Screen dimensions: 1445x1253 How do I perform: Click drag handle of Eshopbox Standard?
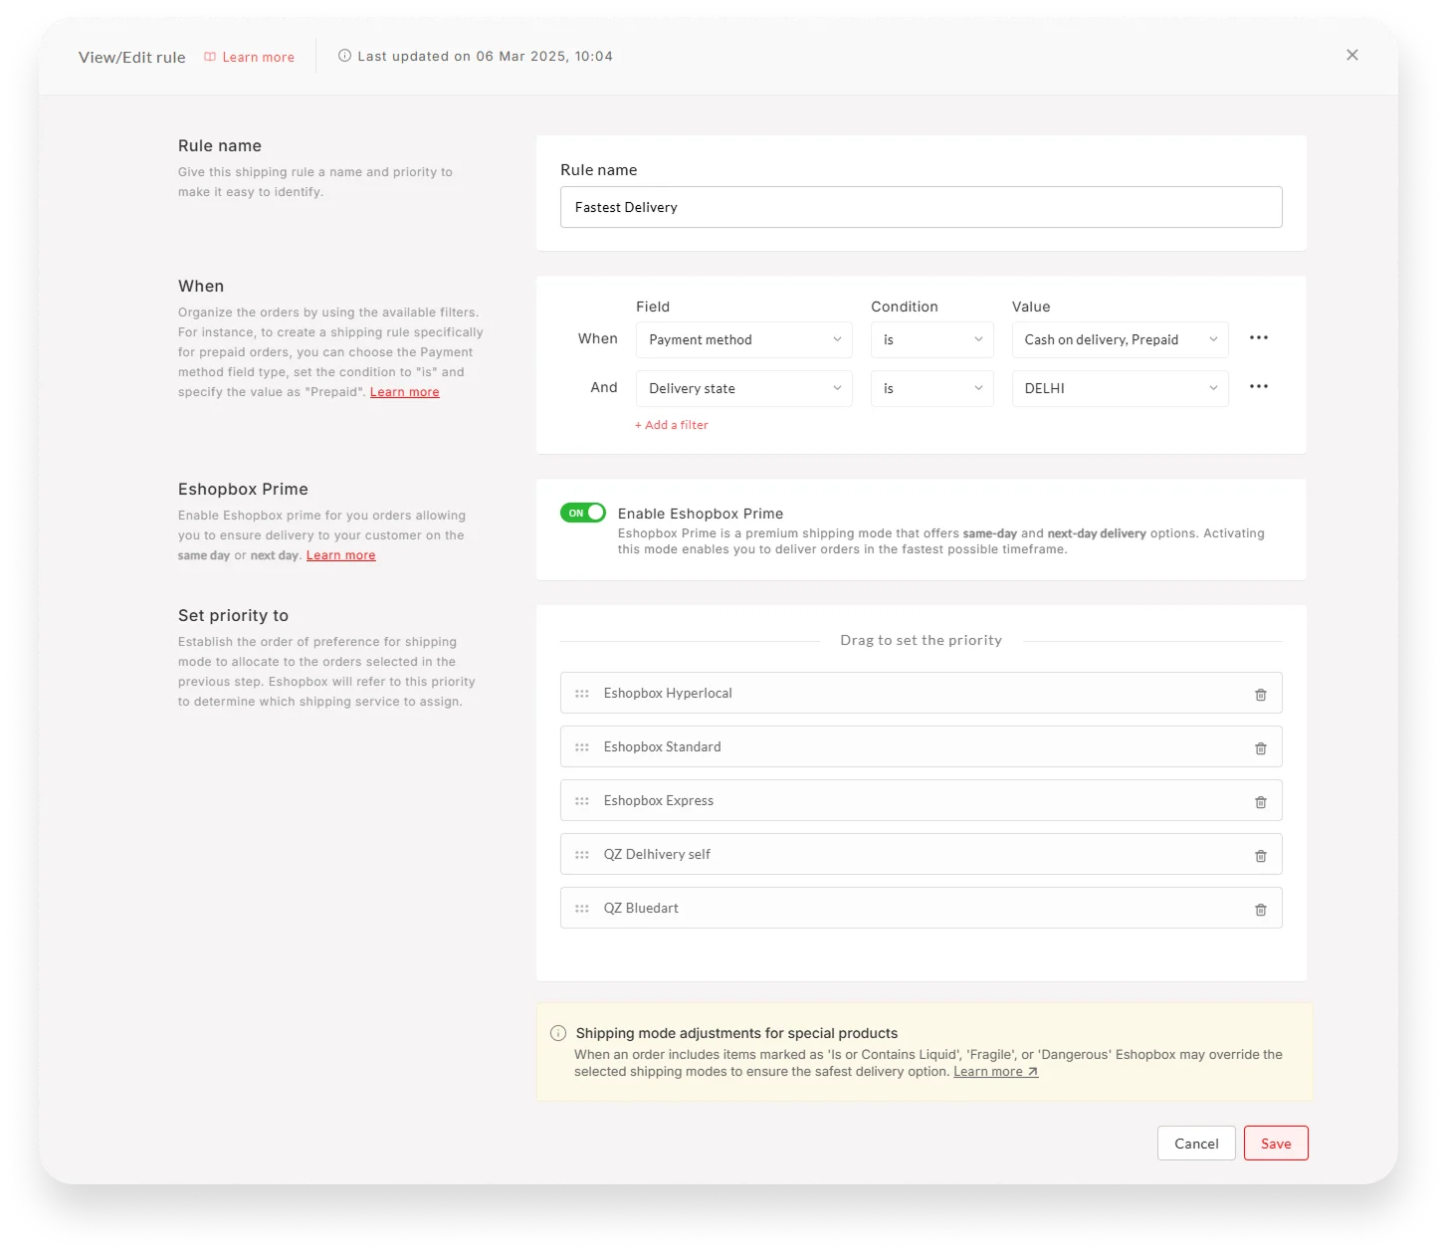(x=582, y=747)
